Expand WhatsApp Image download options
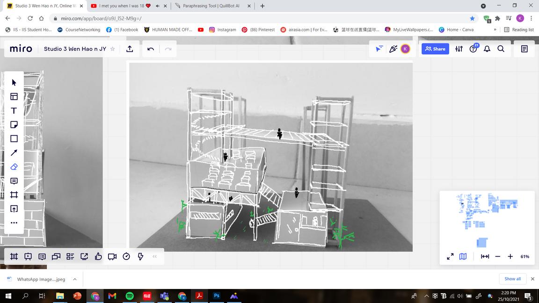The image size is (539, 303). pos(74,279)
